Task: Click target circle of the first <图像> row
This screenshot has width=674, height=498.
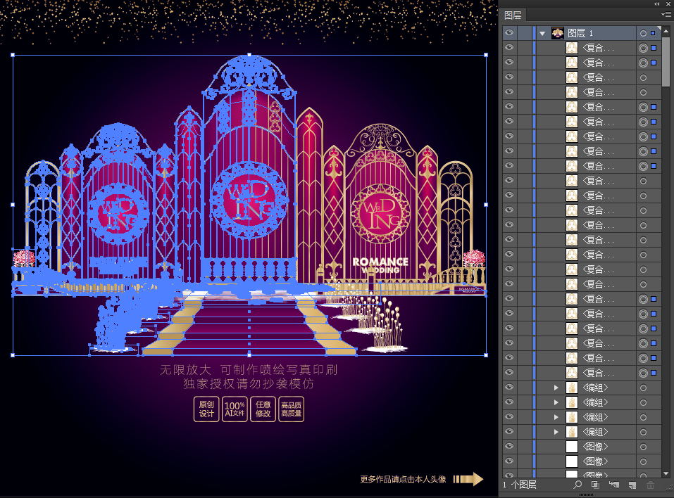Action: pyautogui.click(x=643, y=447)
